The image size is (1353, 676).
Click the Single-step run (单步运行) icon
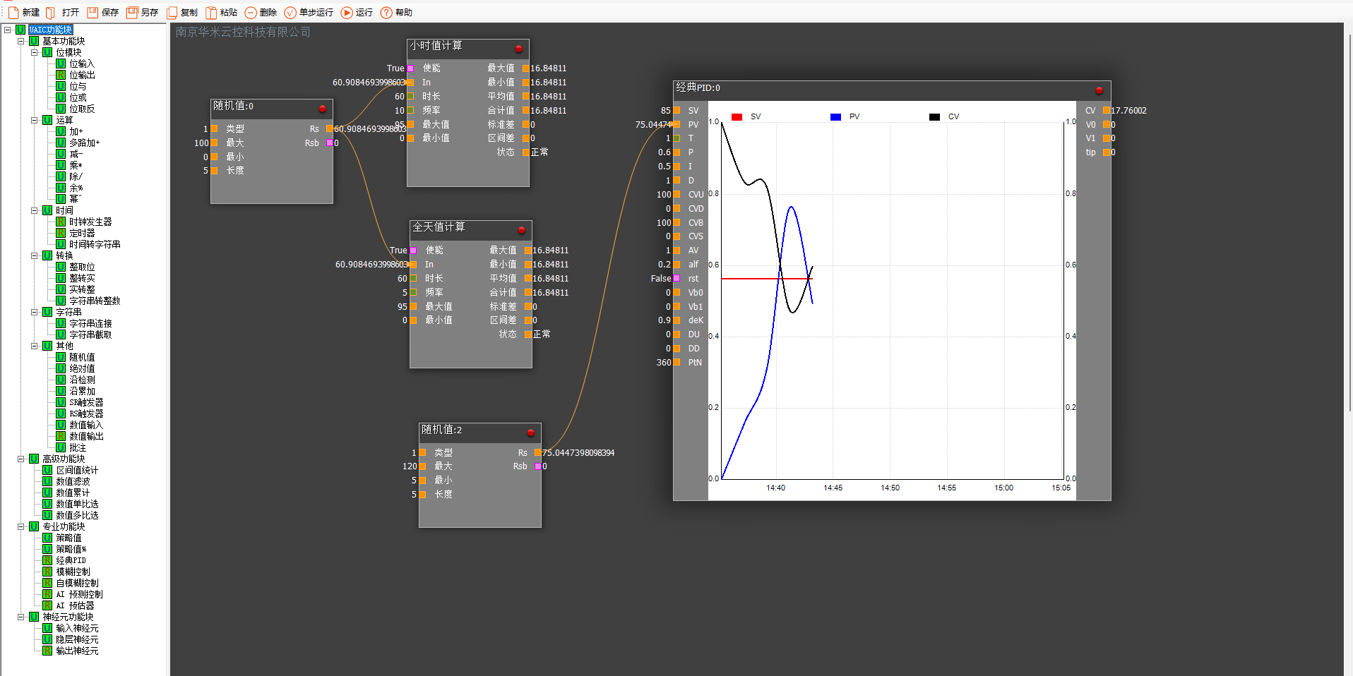[290, 13]
